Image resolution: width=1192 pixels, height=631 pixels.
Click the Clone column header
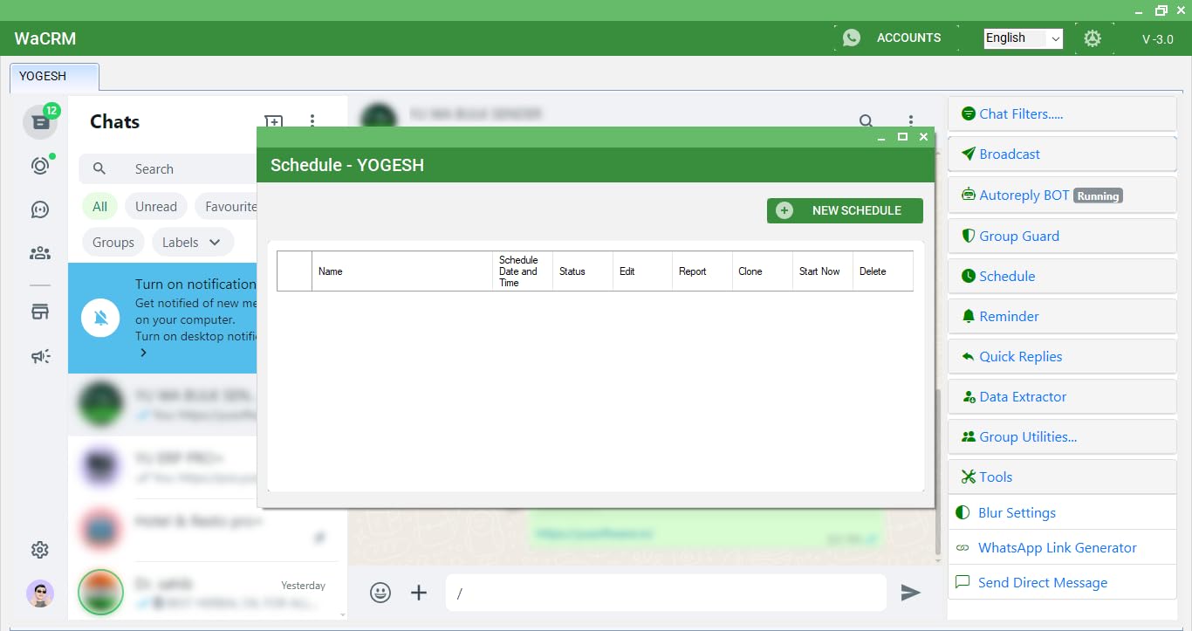pos(762,271)
